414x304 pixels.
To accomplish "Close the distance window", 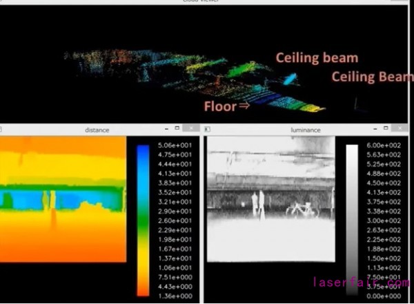I will [191, 129].
